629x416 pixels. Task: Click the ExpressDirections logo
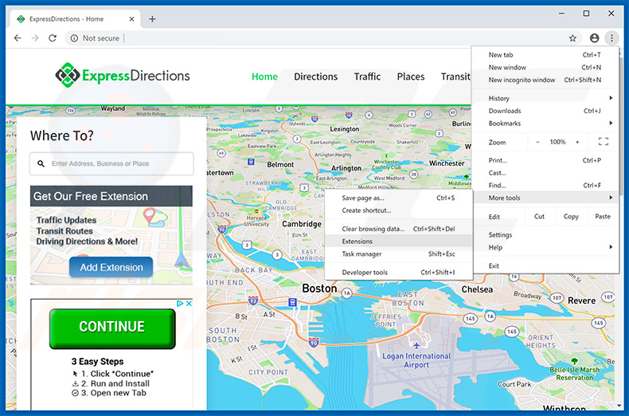[x=123, y=75]
